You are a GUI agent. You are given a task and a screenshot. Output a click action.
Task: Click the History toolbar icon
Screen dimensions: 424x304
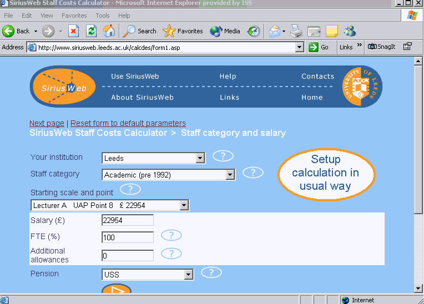pos(253,31)
